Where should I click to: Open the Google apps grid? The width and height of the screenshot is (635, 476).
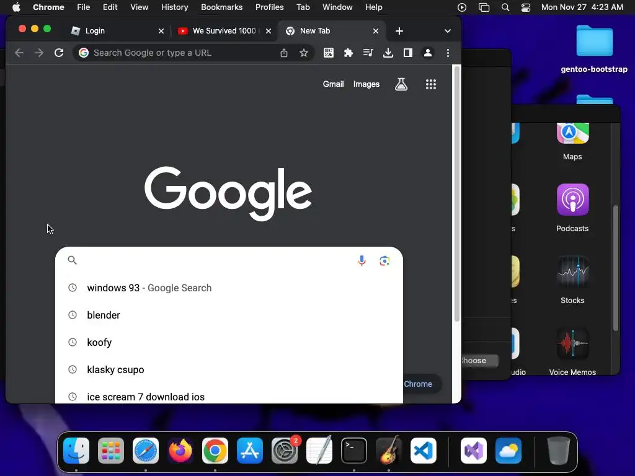pyautogui.click(x=431, y=84)
